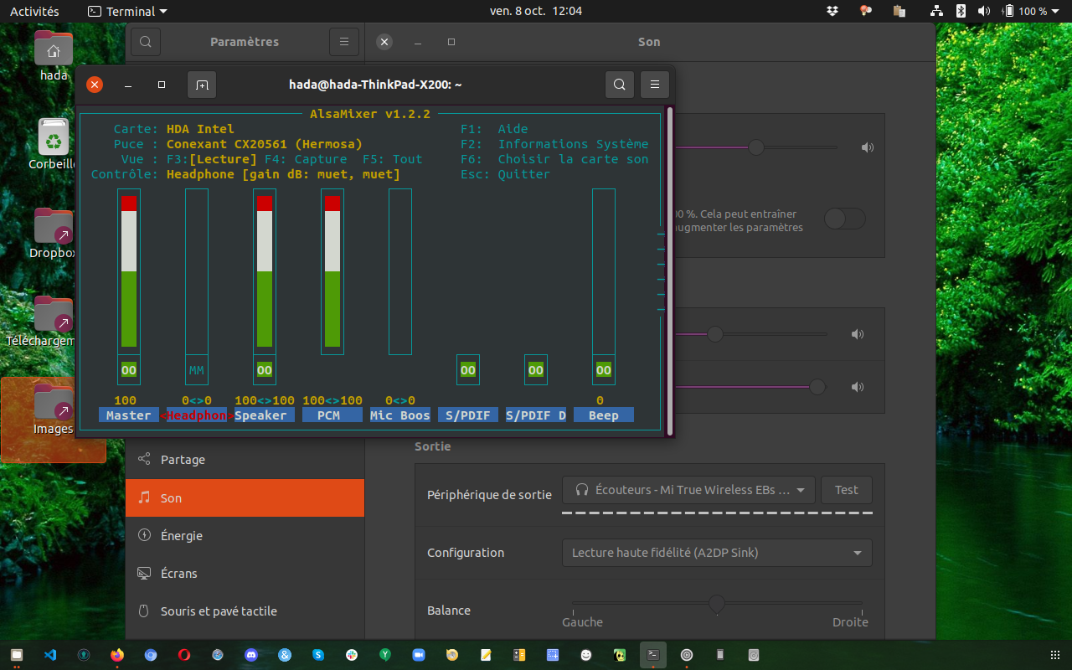Click the Balance slider handle
1072x670 pixels.
717,603
